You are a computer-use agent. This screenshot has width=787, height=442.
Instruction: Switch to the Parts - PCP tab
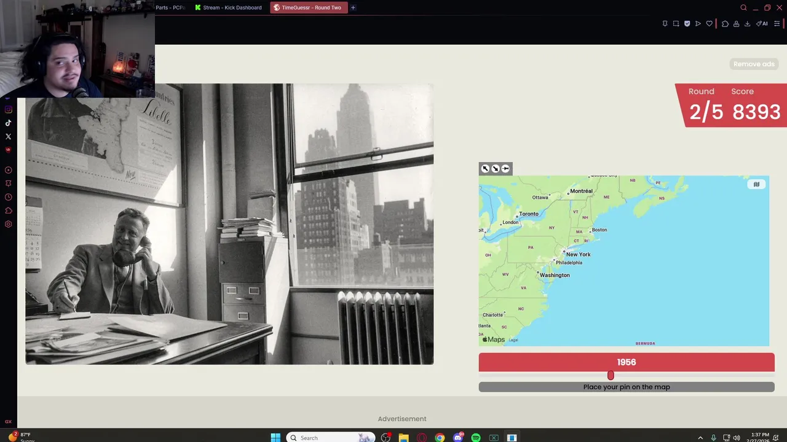pos(170,7)
